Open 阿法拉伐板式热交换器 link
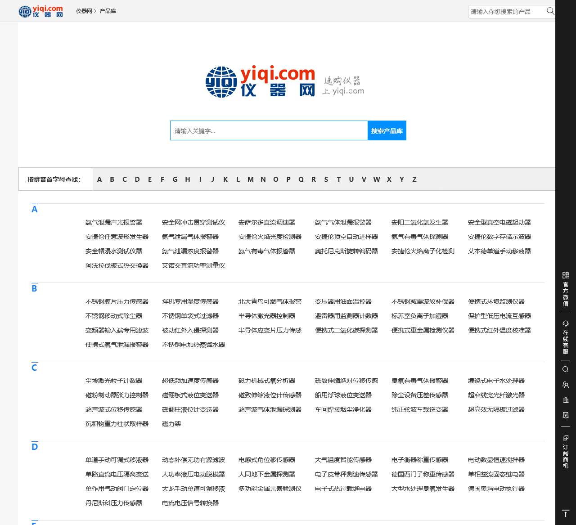The height and width of the screenshot is (525, 576). (x=117, y=265)
